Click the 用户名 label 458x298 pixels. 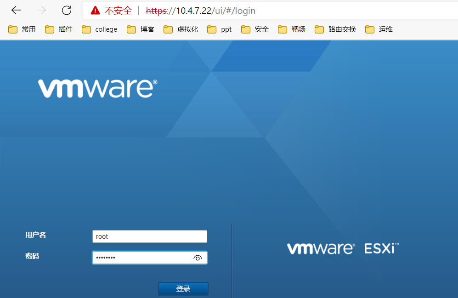35,235
